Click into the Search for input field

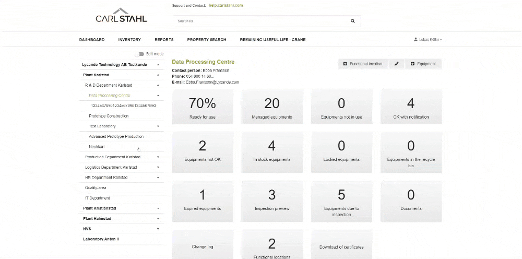(x=261, y=21)
